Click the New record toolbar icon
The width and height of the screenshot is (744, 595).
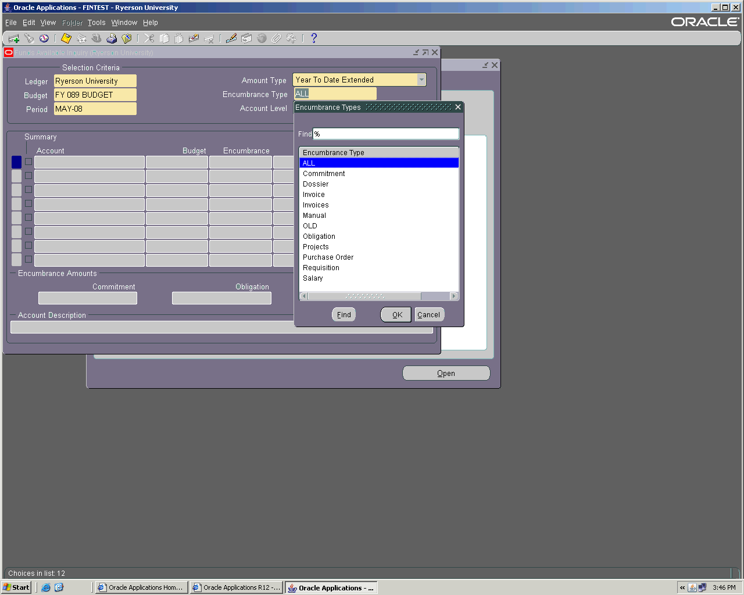[14, 38]
